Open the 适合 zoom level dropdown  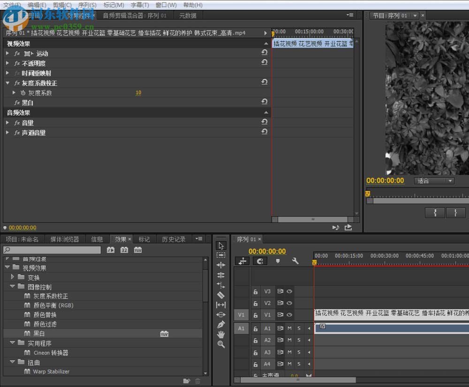click(434, 181)
